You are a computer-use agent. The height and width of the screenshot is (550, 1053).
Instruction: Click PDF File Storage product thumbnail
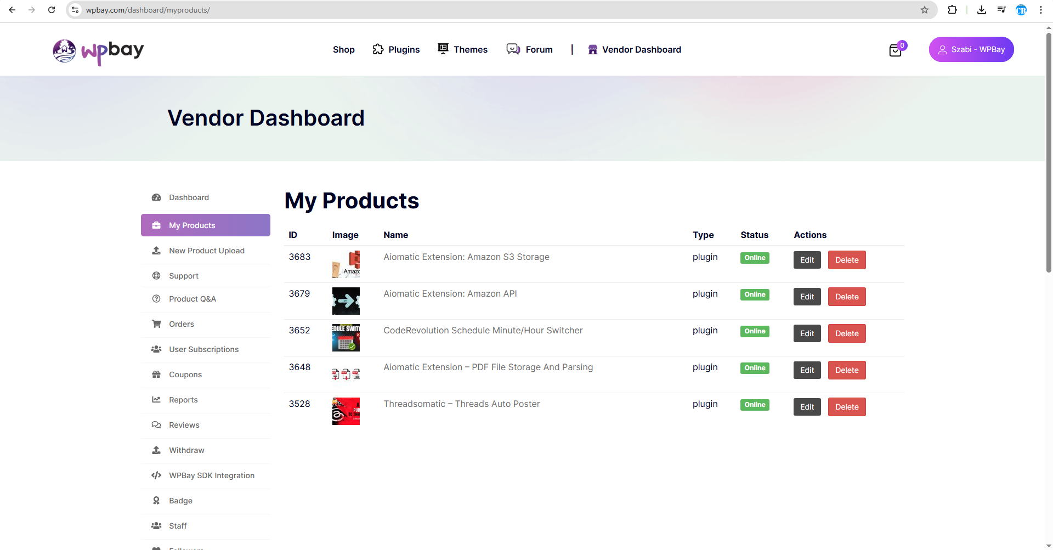click(346, 375)
